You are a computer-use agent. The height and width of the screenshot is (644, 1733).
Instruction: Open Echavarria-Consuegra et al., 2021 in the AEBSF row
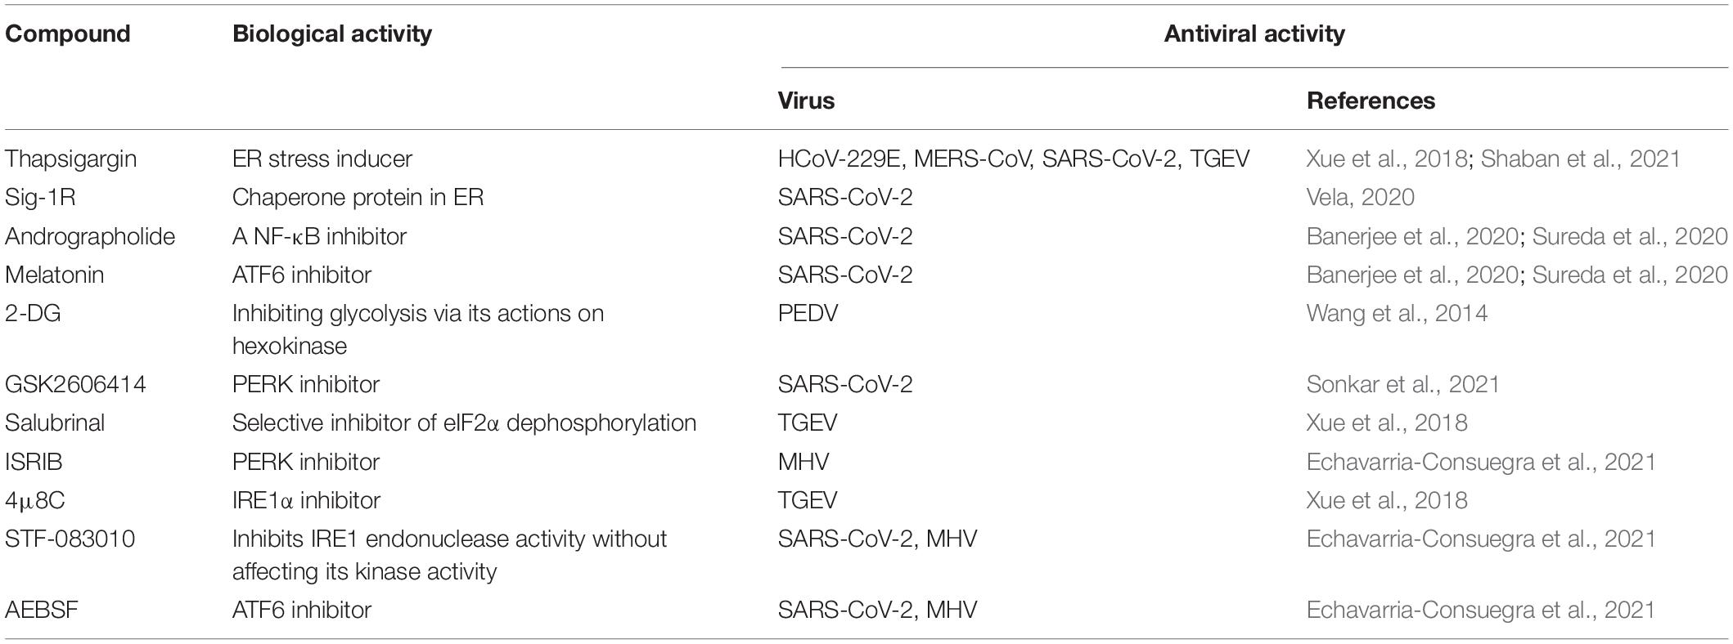click(1481, 610)
